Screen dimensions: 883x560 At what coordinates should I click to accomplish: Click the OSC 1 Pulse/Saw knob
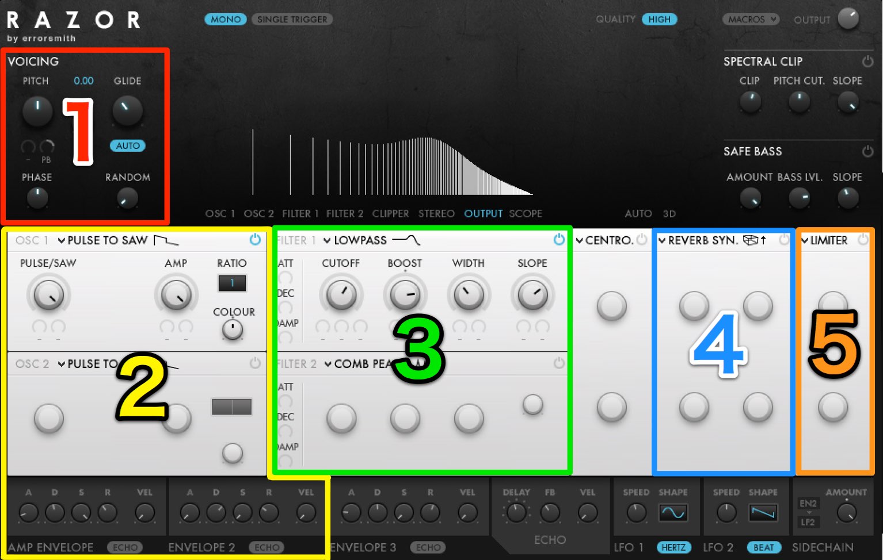click(x=48, y=295)
